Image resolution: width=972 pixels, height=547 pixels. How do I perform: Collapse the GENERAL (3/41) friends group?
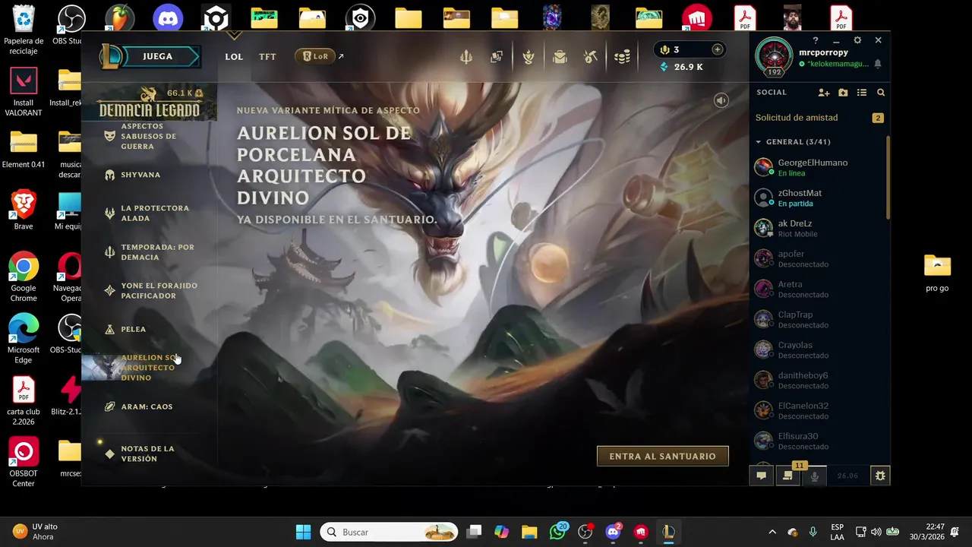(793, 142)
